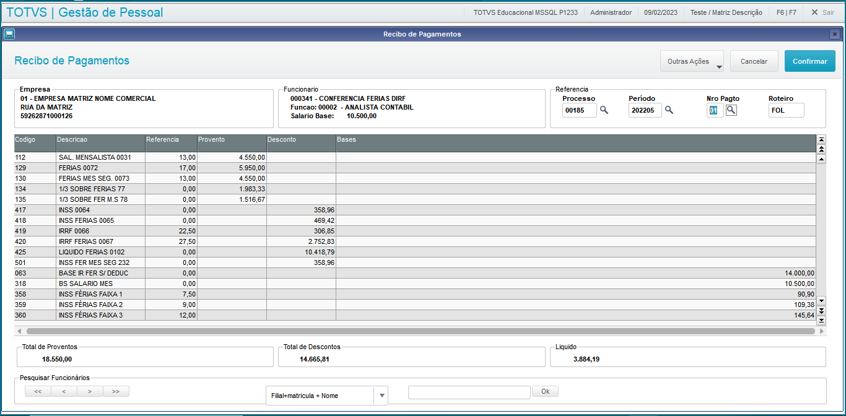846x416 pixels.
Task: Click the F6 | F7 shortcut label
Action: coord(786,12)
